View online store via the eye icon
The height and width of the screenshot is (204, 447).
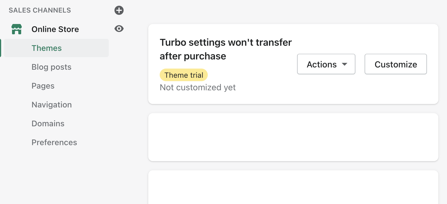pos(119,29)
